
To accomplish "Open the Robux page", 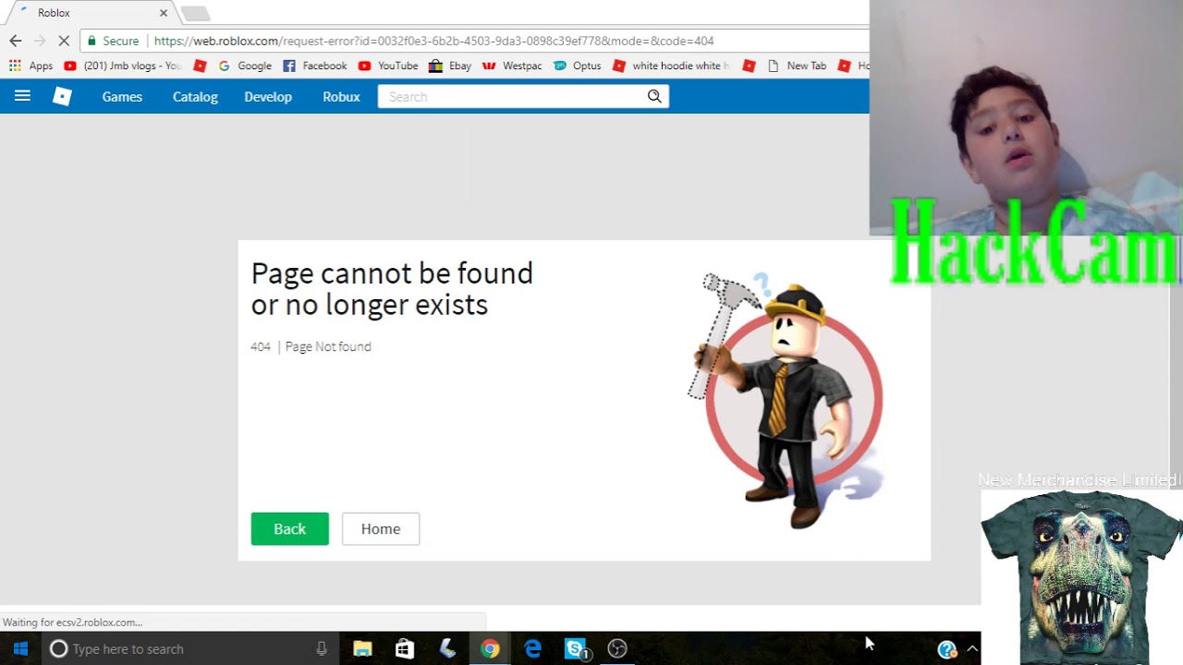I will pyautogui.click(x=341, y=96).
